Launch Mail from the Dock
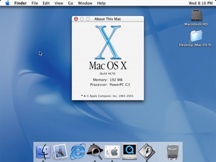 pos(60,152)
